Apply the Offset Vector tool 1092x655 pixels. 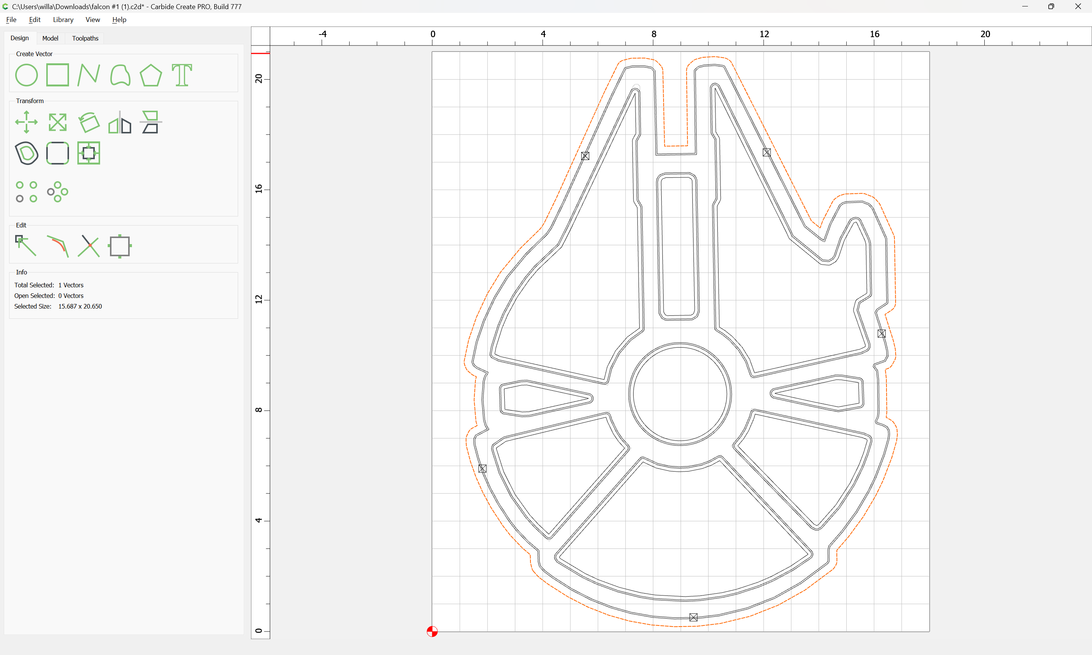pos(27,153)
